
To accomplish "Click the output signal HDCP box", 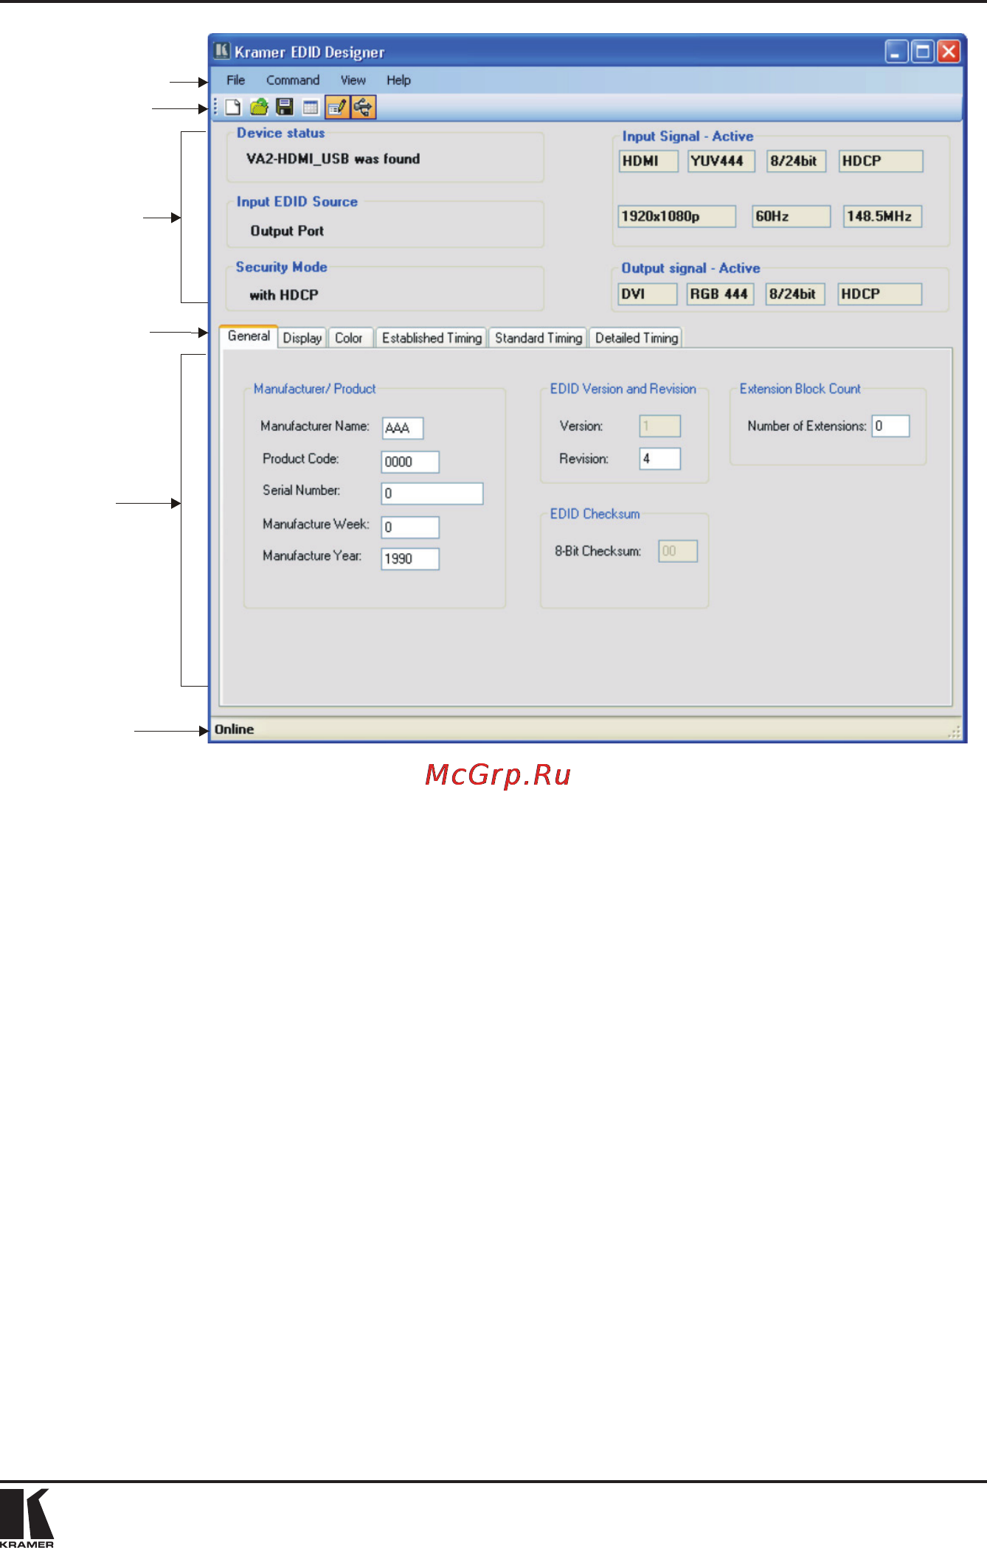I will point(880,294).
